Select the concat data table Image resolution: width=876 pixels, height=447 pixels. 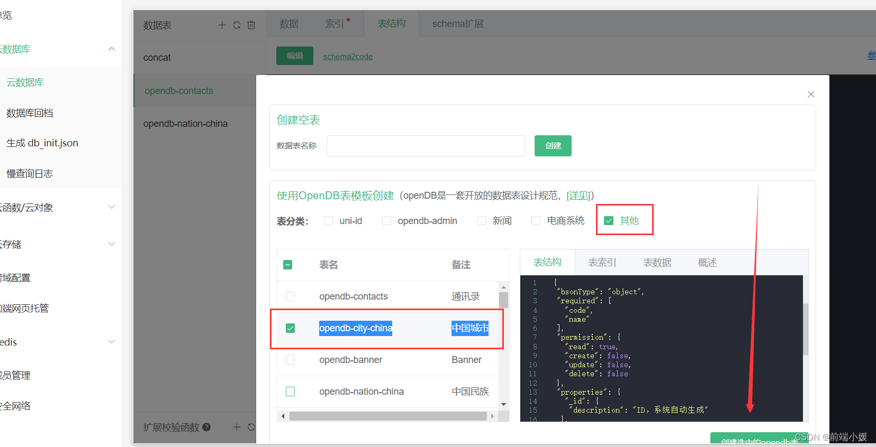click(x=157, y=58)
